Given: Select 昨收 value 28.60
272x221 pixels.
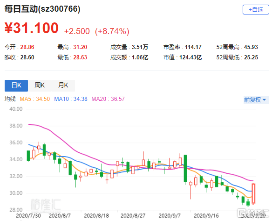Looking at the screenshot, I should point(27,57).
